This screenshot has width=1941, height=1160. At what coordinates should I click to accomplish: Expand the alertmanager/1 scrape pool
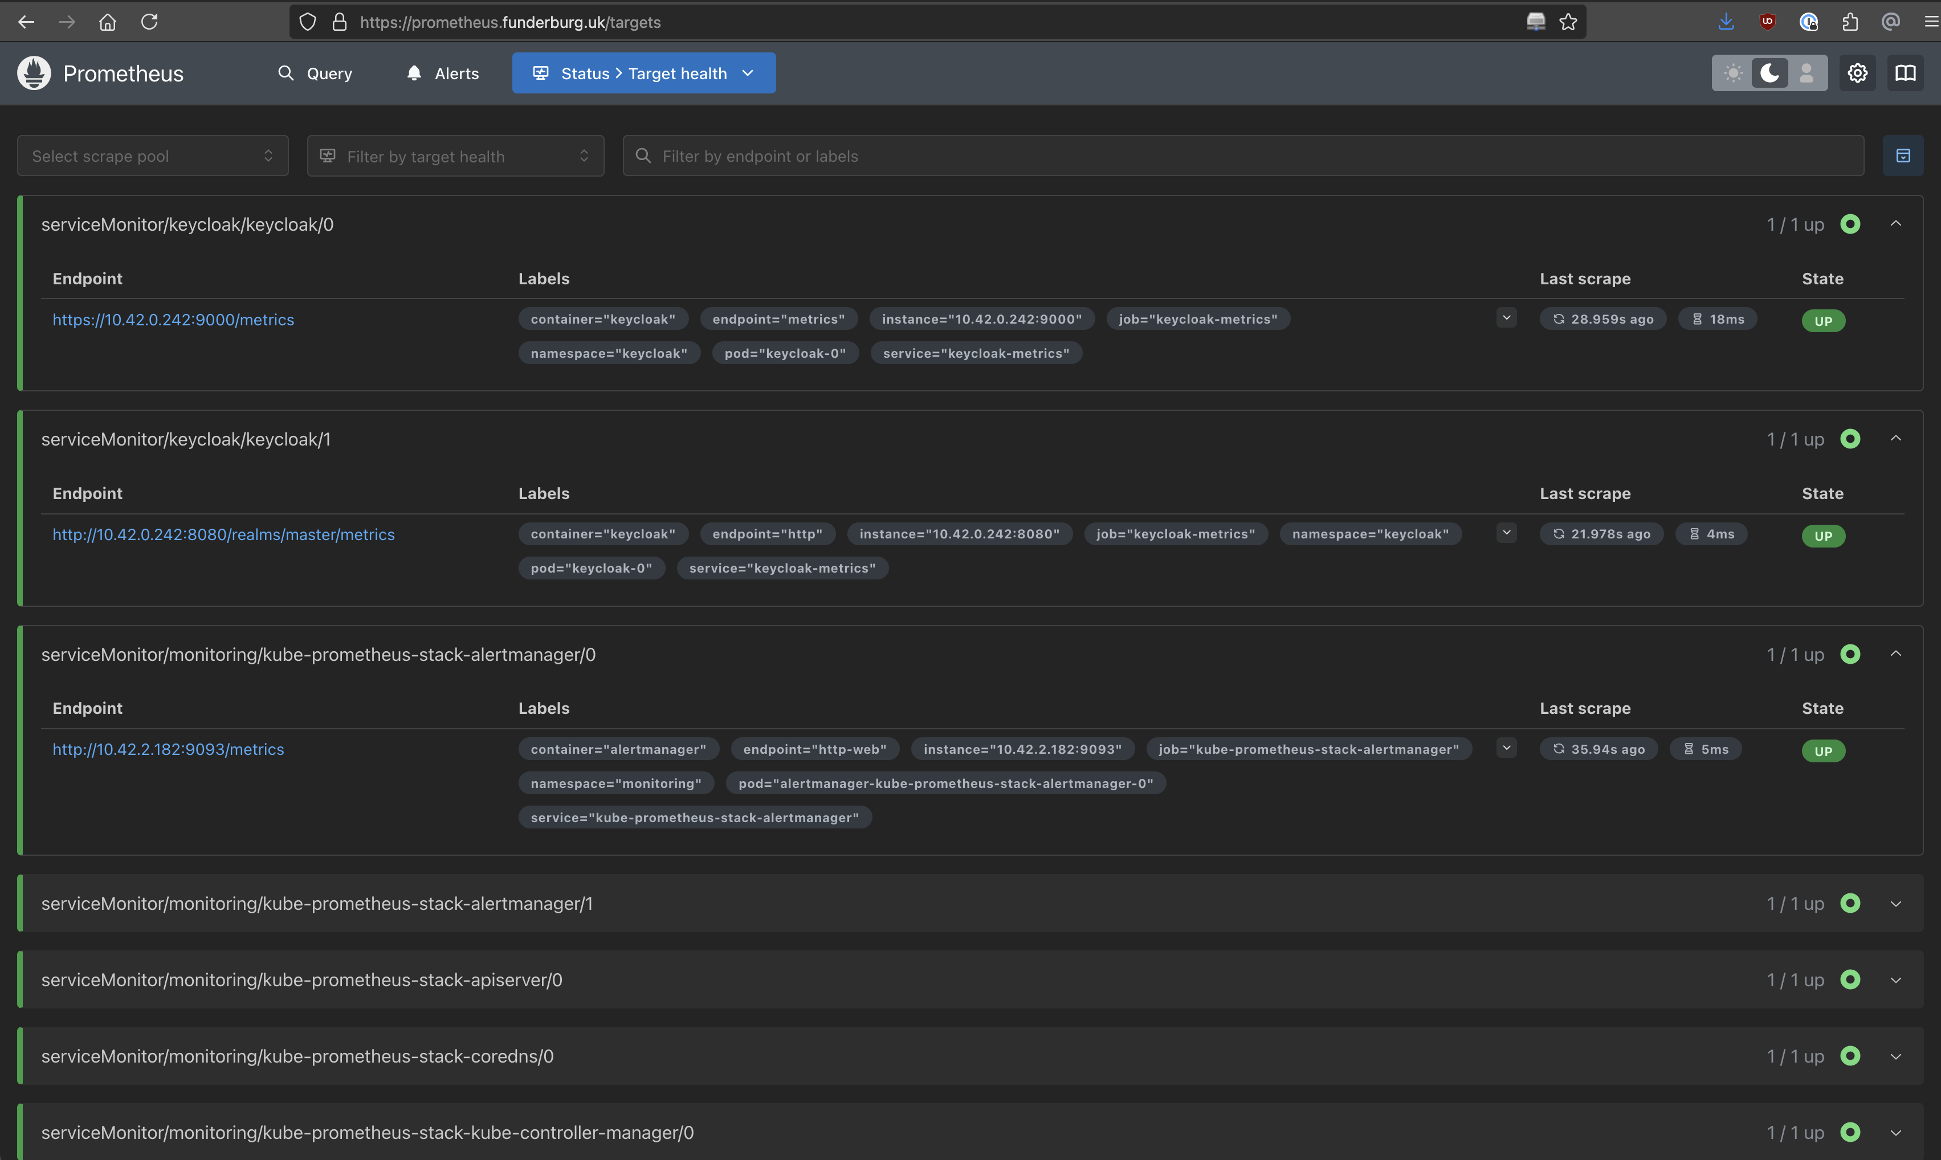pyautogui.click(x=1895, y=904)
